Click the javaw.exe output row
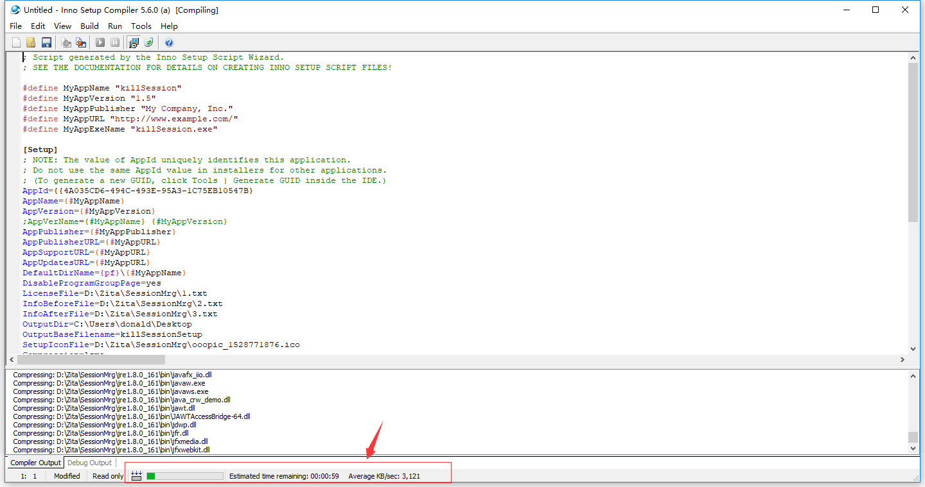This screenshot has height=487, width=925. coord(110,383)
